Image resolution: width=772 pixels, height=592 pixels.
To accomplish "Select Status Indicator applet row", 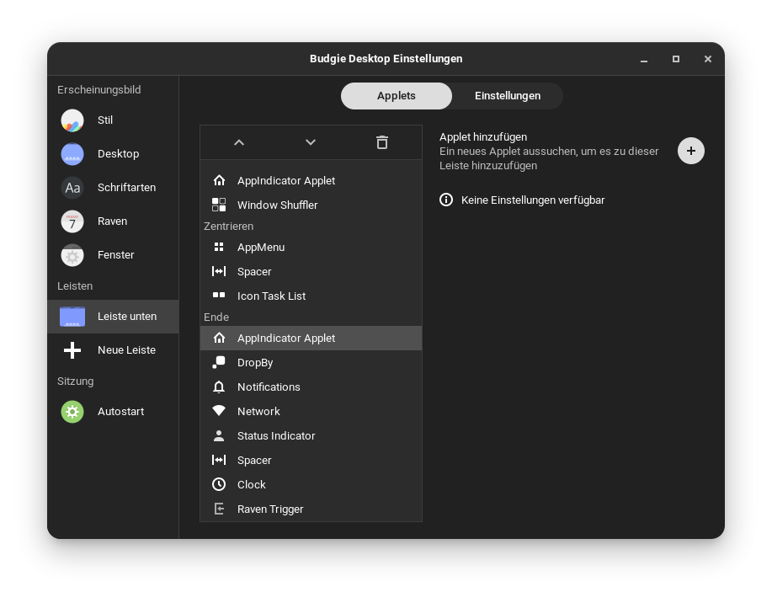I will (x=311, y=436).
